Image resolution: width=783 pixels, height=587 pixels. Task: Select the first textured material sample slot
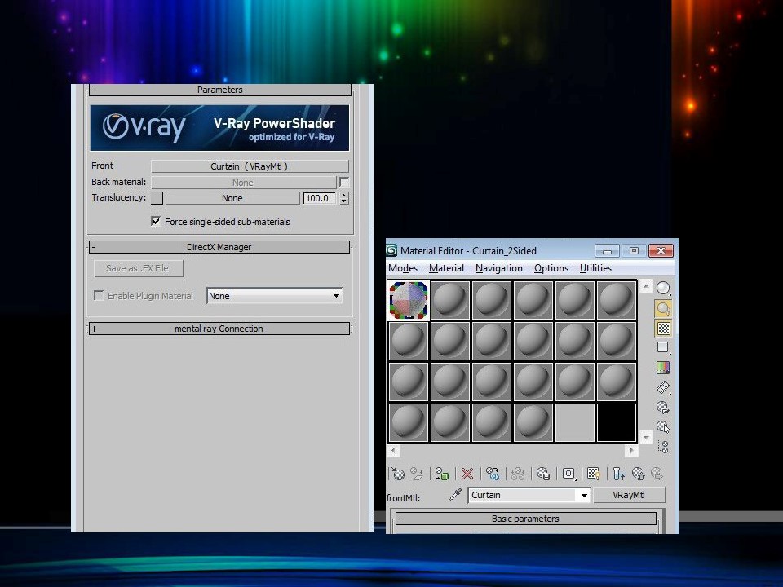(x=409, y=300)
